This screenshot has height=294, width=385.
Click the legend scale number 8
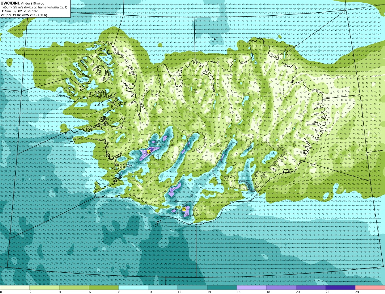tap(119, 292)
